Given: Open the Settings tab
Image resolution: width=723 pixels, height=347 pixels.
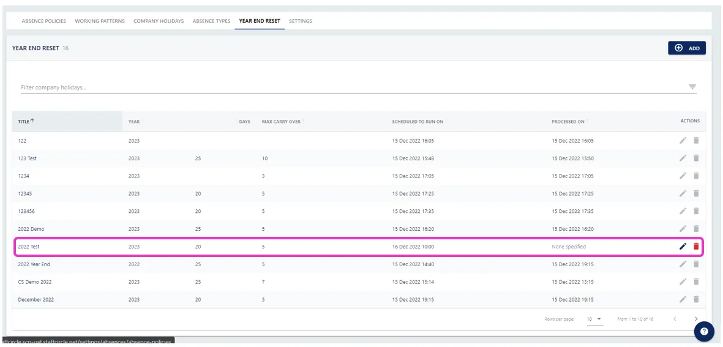Looking at the screenshot, I should pyautogui.click(x=301, y=21).
